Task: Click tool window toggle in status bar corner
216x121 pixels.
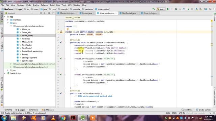Action: [2, 113]
